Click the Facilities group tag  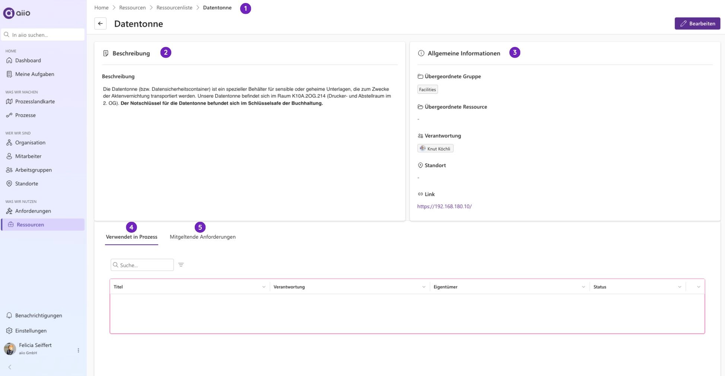(427, 89)
